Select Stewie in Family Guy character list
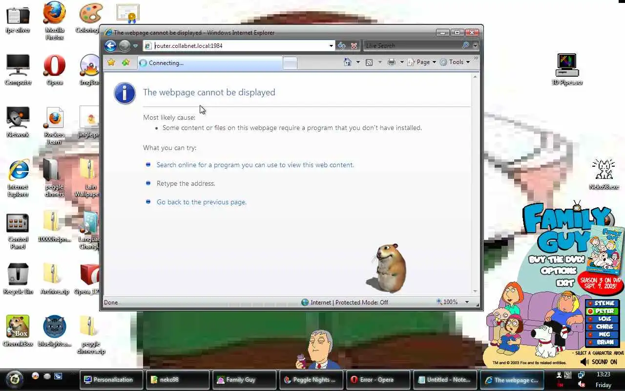 tap(602, 303)
